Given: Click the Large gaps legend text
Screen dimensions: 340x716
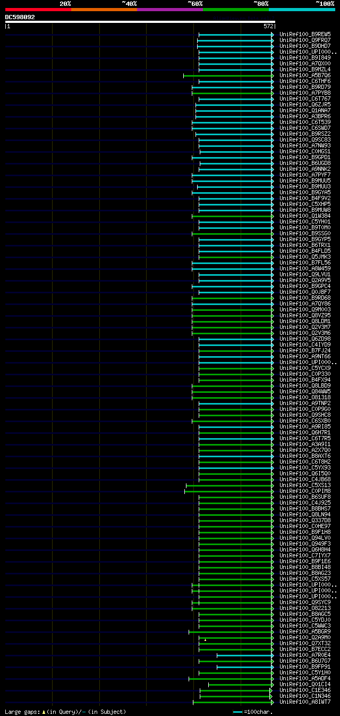Looking at the screenshot, I should coord(65,712).
